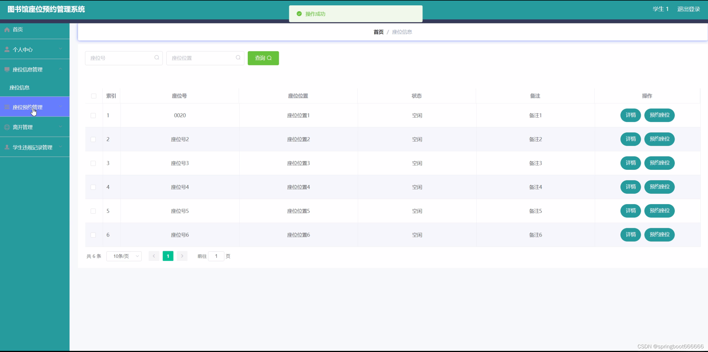The width and height of the screenshot is (708, 352).
Task: Click 退出登录 in the header
Action: tap(688, 9)
